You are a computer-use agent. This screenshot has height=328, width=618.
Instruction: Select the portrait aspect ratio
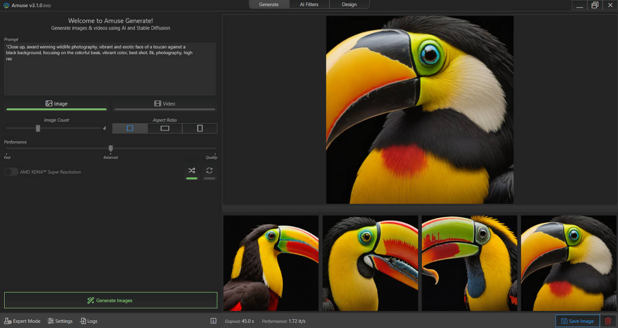[x=200, y=128]
